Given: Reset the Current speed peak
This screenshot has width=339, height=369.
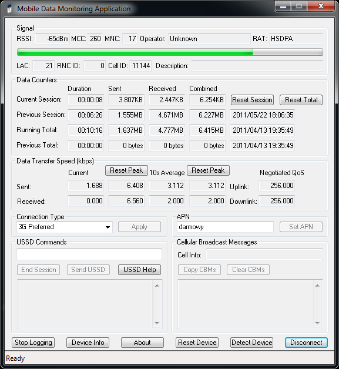Looking at the screenshot, I should [126, 170].
